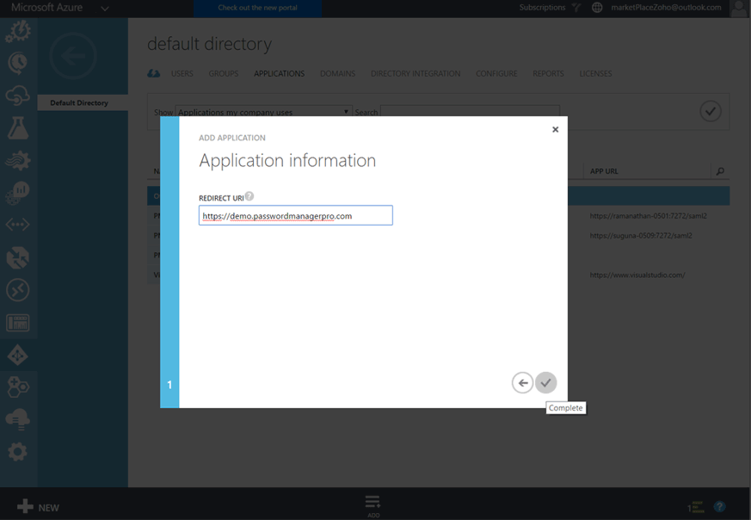Switch to the GROUPS tab
The image size is (751, 520).
223,73
